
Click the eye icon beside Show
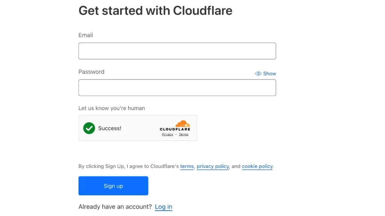pyautogui.click(x=258, y=73)
